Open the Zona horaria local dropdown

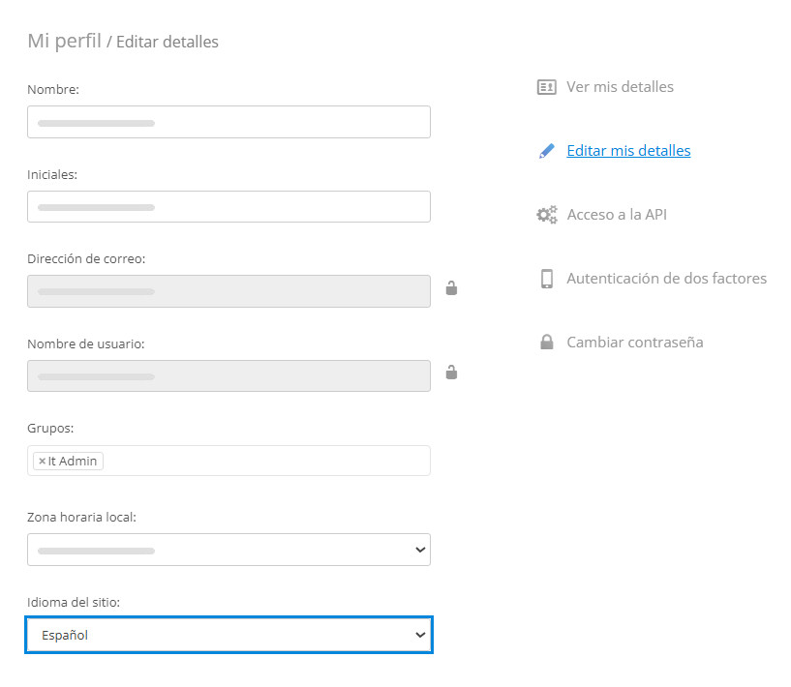(x=420, y=550)
